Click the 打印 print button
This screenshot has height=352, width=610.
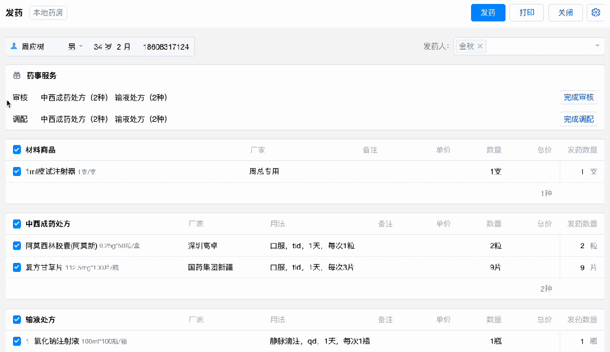point(526,13)
